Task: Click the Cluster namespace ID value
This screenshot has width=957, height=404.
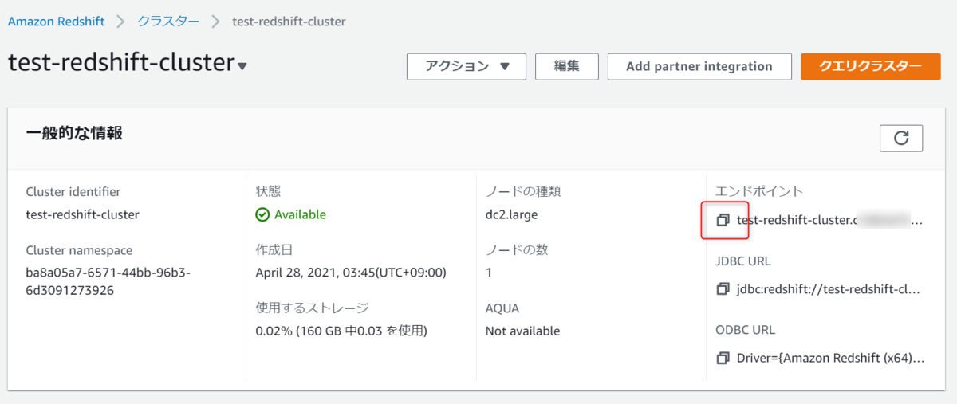Action: click(x=108, y=281)
